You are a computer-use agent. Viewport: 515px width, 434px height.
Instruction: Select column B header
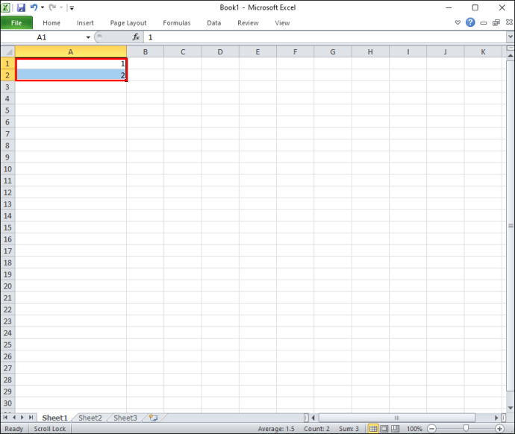[146, 52]
